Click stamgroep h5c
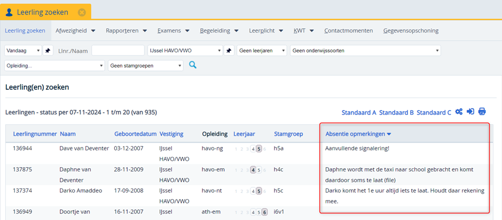Image resolution: width=502 pixels, height=220 pixels. click(x=279, y=191)
